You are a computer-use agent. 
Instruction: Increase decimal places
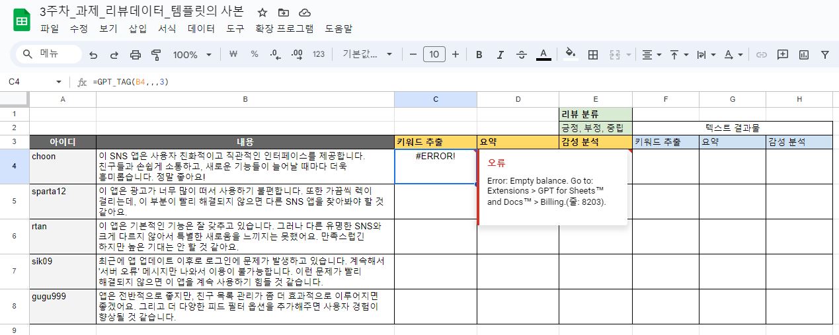click(297, 54)
